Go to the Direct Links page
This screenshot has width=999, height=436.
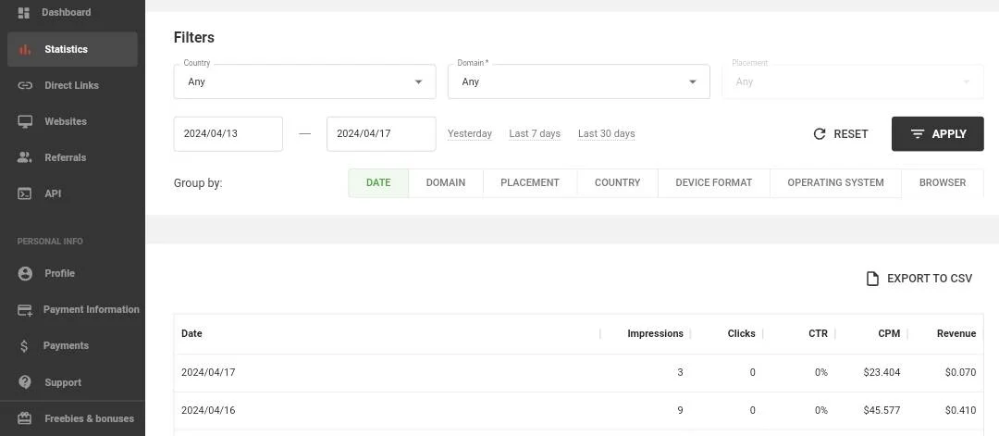[x=73, y=85]
